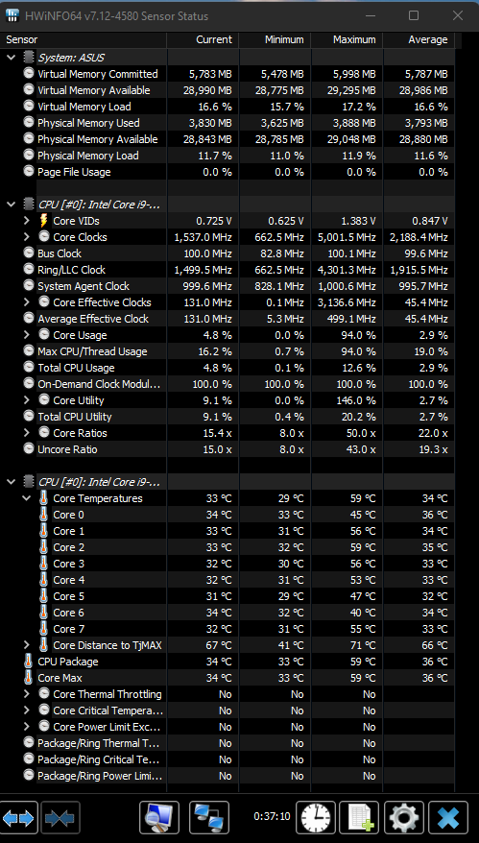The width and height of the screenshot is (479, 843).
Task: Collapse the System: ASUS group
Action: pos(12,57)
